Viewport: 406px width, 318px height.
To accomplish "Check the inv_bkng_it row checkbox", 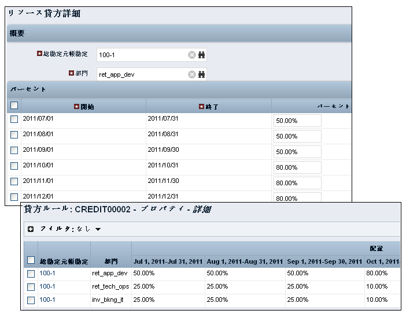I will pos(31,300).
